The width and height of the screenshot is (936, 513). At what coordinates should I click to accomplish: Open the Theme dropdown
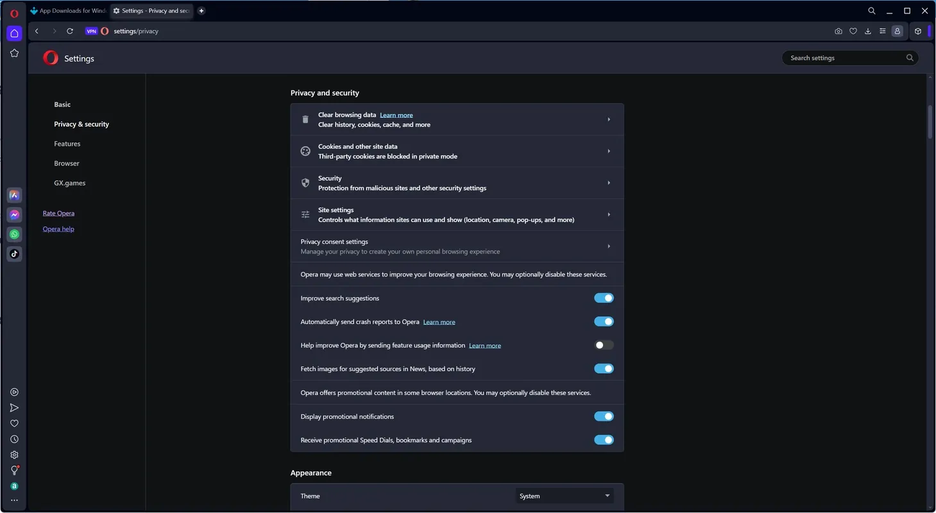565,496
